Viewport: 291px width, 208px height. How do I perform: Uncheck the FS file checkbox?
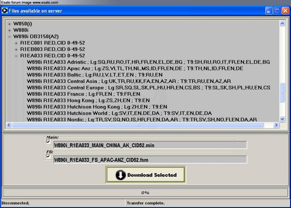click(48, 156)
